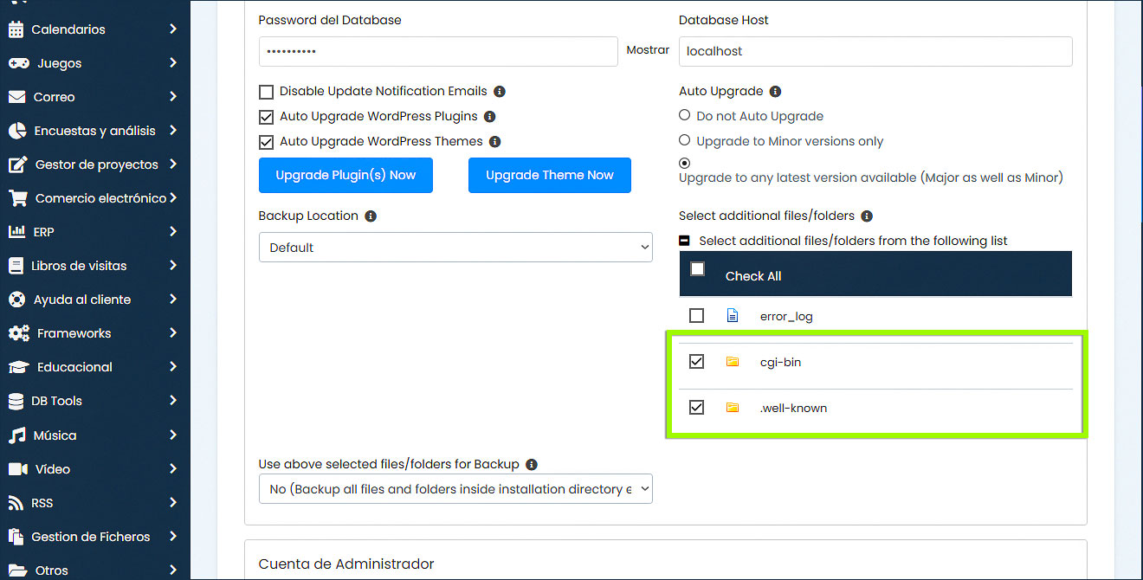This screenshot has height=580, width=1143.
Task: Click info icon beside Backup Location
Action: pyautogui.click(x=371, y=216)
